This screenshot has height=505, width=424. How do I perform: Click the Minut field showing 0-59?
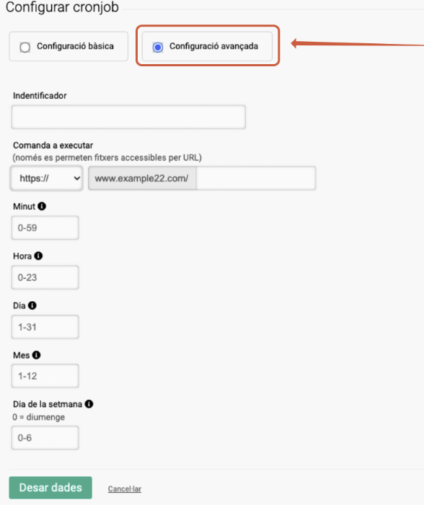point(45,228)
